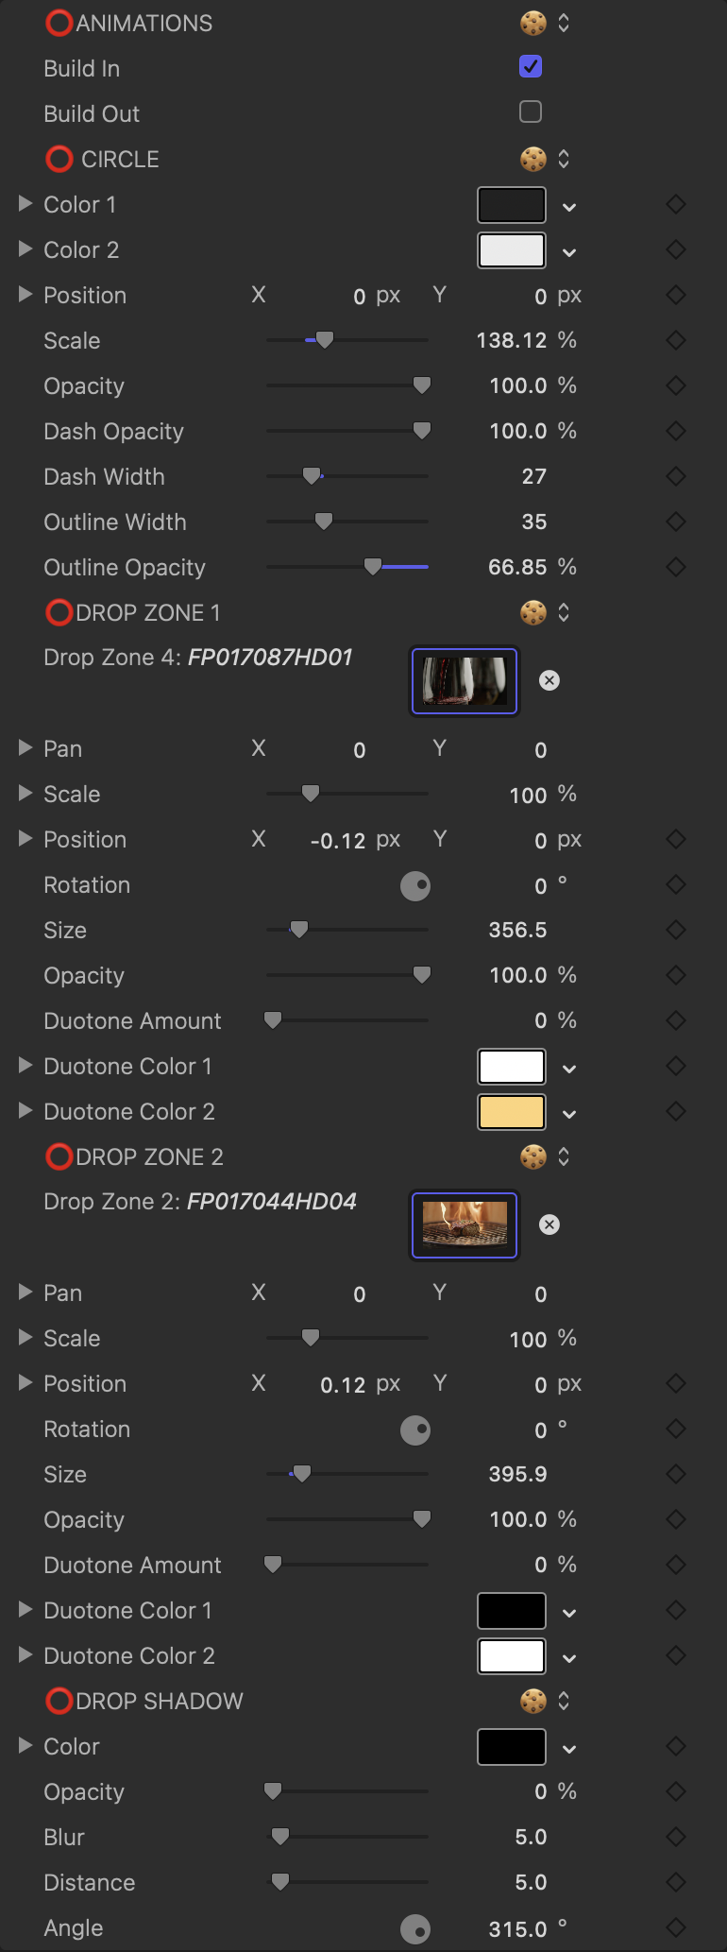Open the DROP ZONE 1 cookie preset icon
The image size is (727, 1952).
(x=533, y=612)
